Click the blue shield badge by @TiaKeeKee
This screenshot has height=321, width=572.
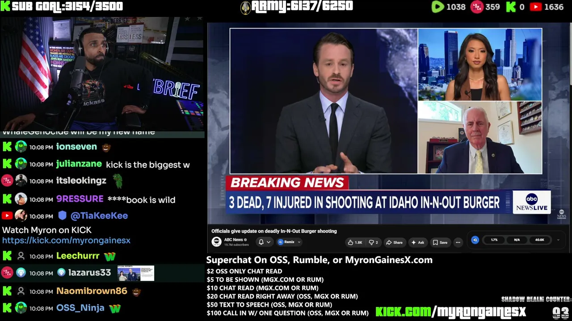63,216
